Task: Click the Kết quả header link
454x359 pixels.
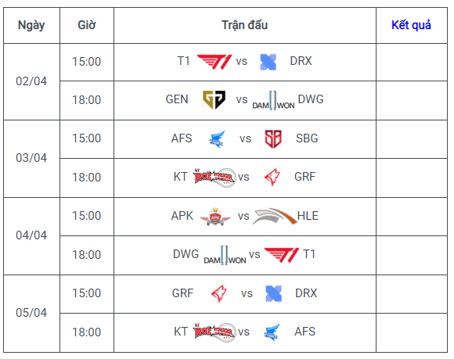Action: coord(411,25)
